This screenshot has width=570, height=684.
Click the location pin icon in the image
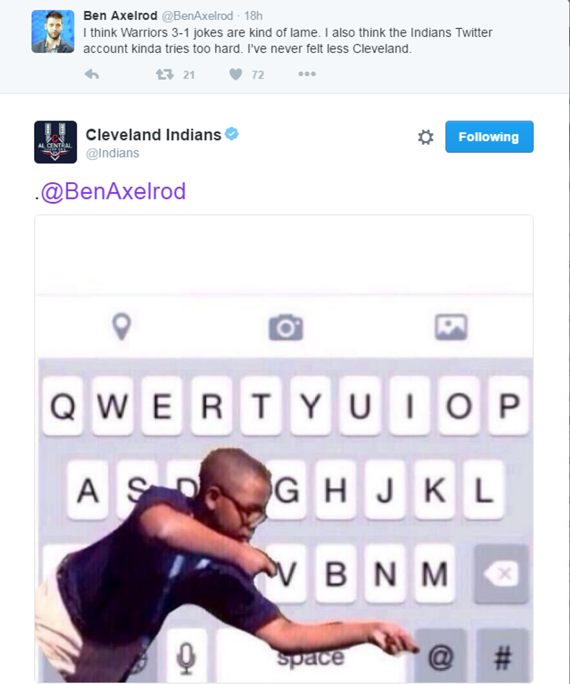point(122,327)
